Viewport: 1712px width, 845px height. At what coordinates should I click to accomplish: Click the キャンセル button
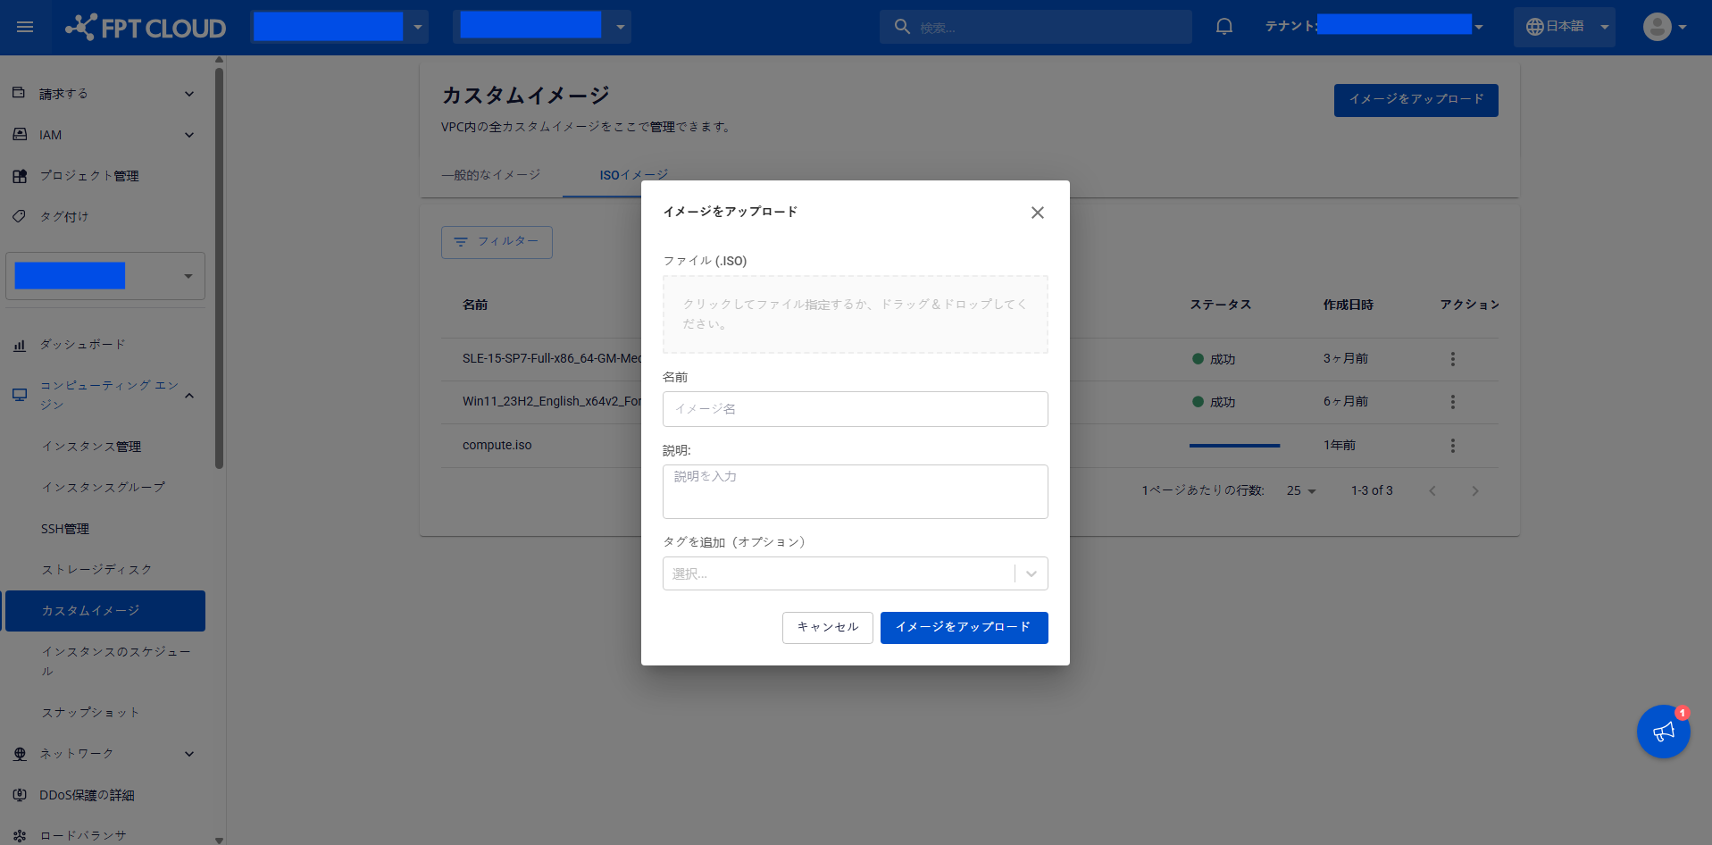point(827,627)
